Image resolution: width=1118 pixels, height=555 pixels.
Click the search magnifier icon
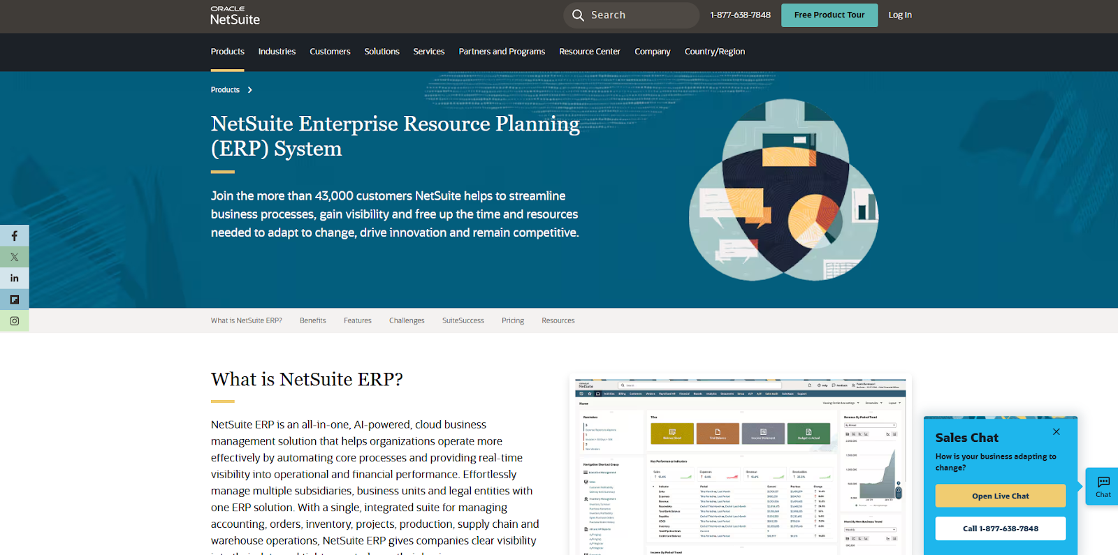click(578, 15)
